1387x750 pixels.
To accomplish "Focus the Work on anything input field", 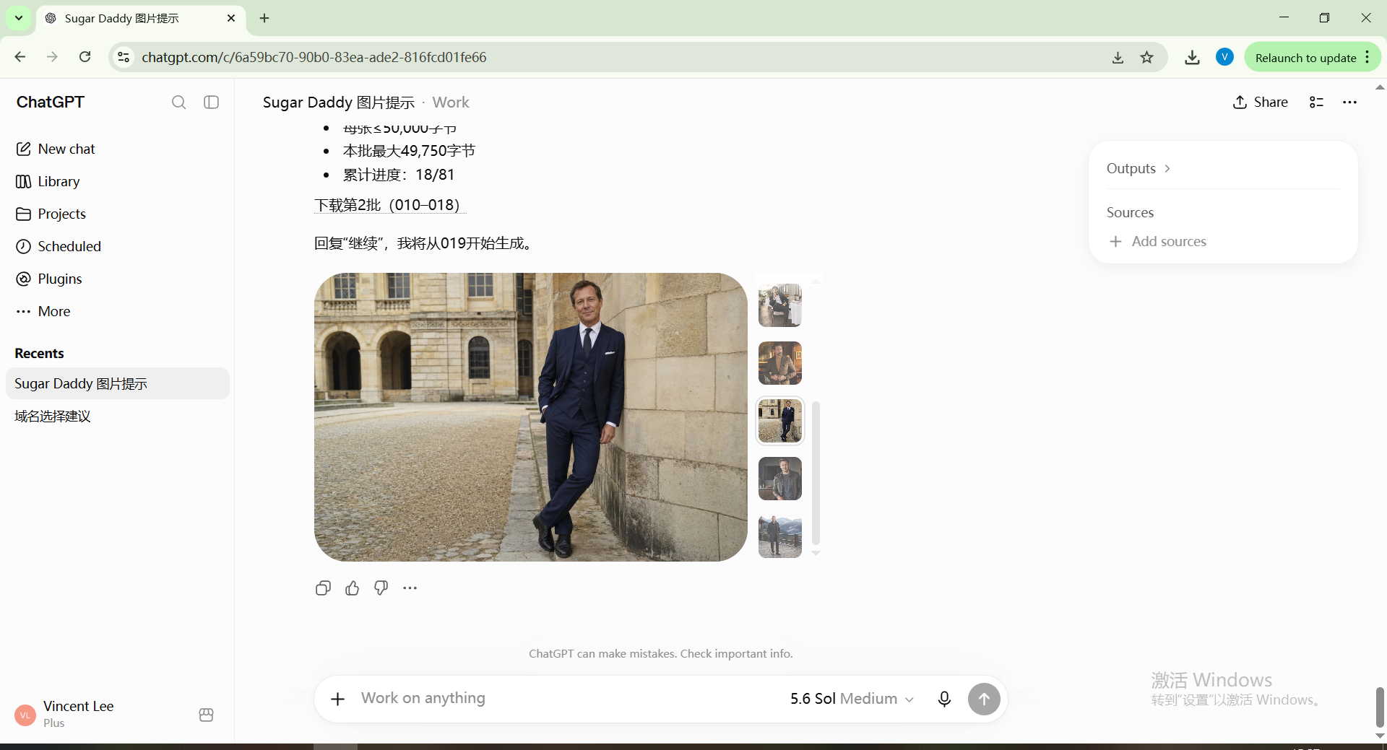I will pyautogui.click(x=567, y=699).
